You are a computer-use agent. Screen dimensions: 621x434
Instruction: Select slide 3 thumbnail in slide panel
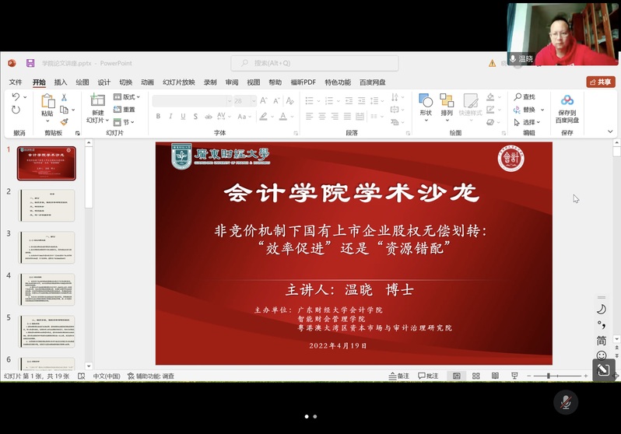pyautogui.click(x=47, y=247)
